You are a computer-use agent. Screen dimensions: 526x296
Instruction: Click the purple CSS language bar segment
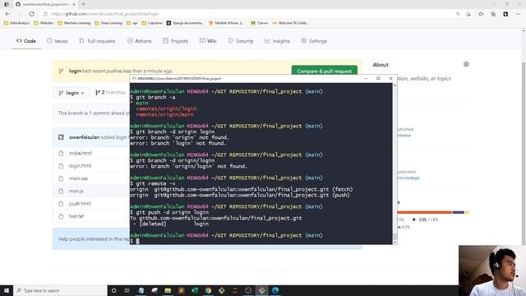tap(459, 212)
